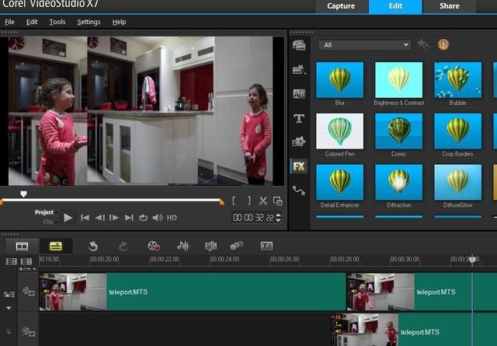
Task: Switch to Timeline View
Action: click(56, 246)
